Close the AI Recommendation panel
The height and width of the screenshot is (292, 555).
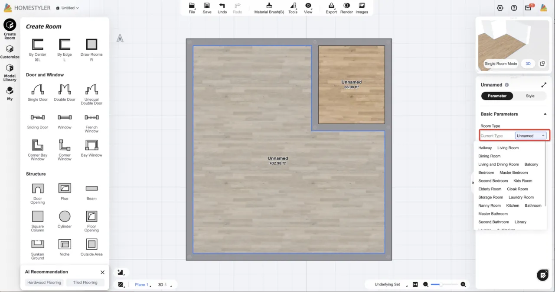(102, 272)
